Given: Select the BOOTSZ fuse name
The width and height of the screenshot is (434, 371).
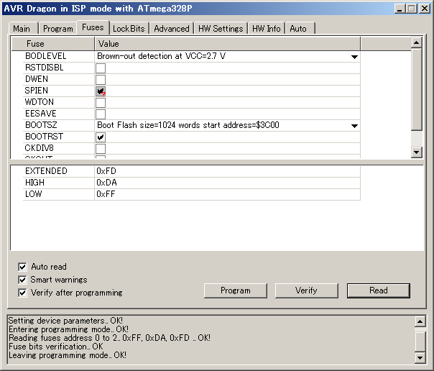Looking at the screenshot, I should [41, 125].
